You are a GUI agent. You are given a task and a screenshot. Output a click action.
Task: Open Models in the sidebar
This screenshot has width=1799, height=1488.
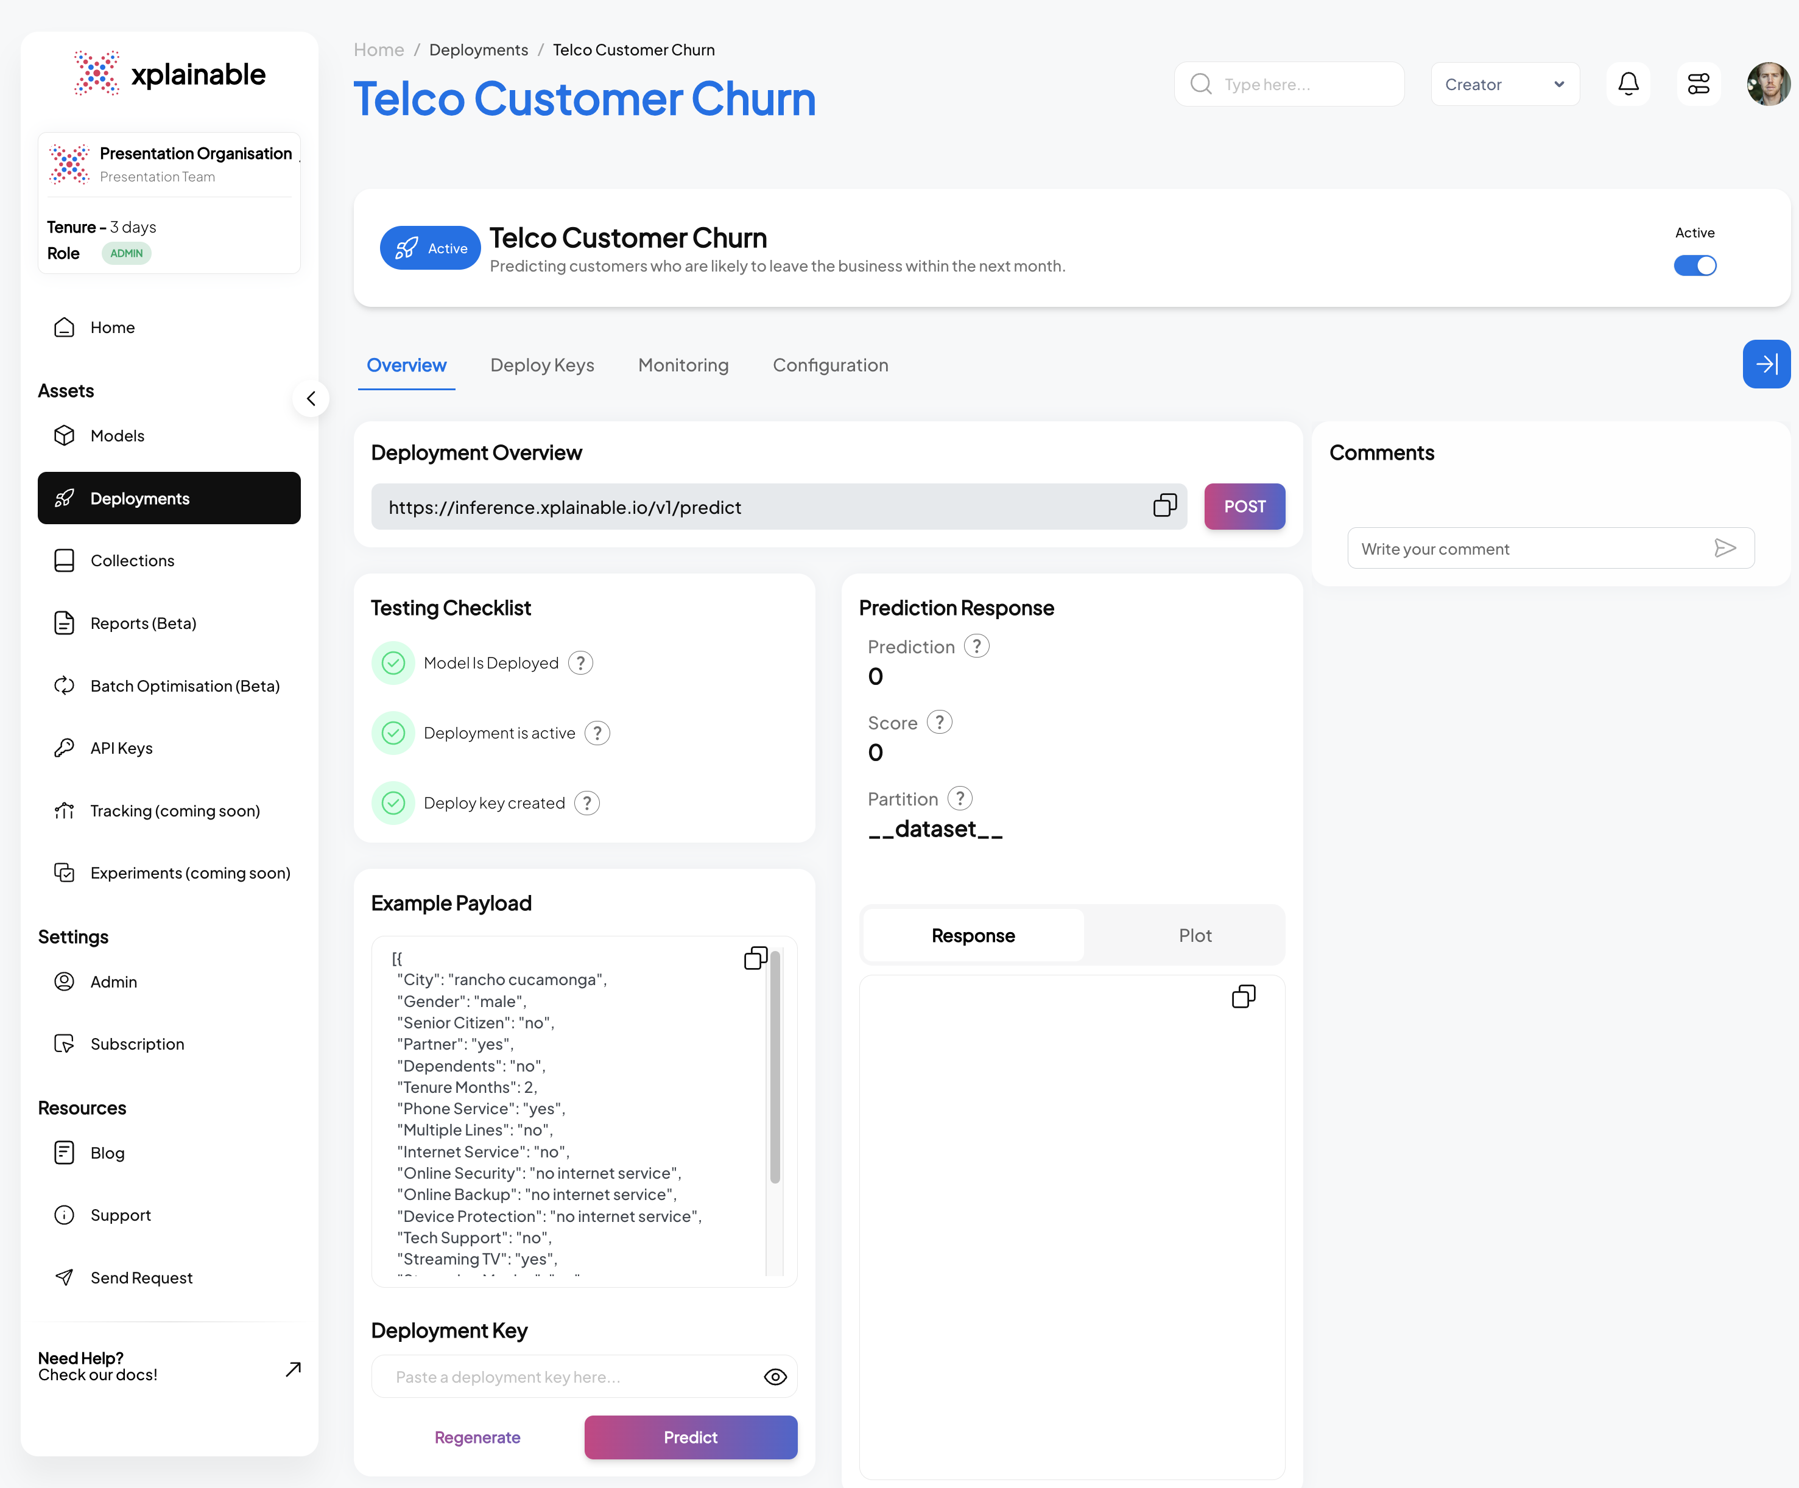coord(169,436)
